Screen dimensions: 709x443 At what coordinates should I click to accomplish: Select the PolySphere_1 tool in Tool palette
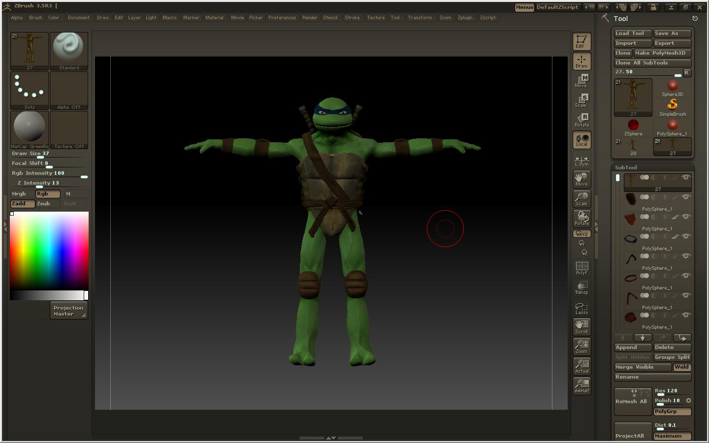[673, 127]
